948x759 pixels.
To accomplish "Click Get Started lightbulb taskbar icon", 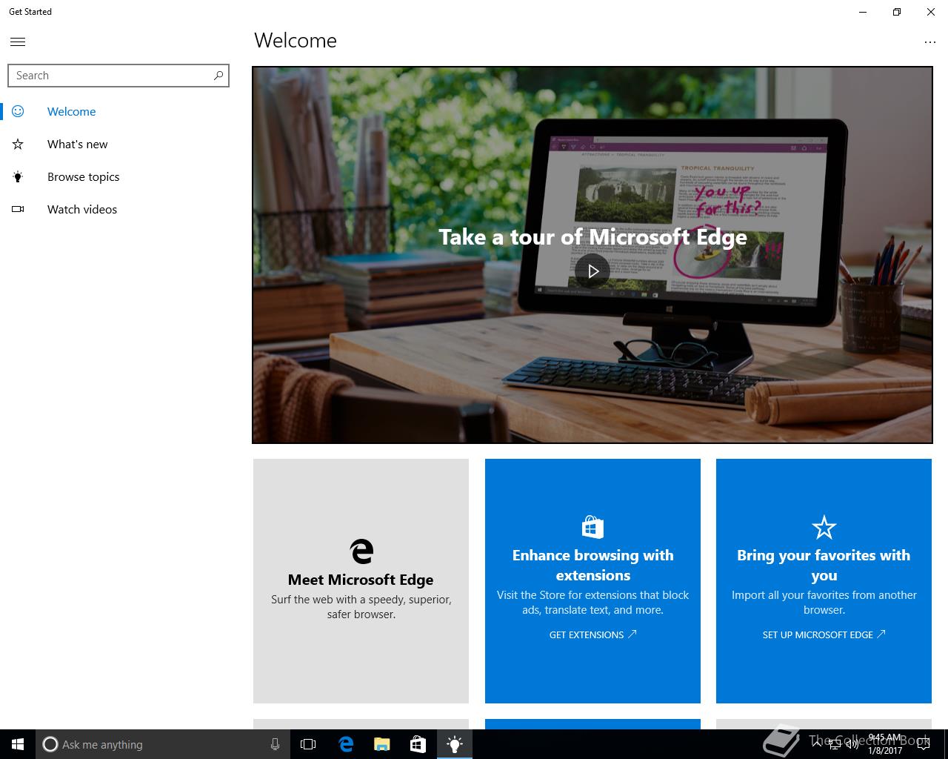I will point(454,744).
